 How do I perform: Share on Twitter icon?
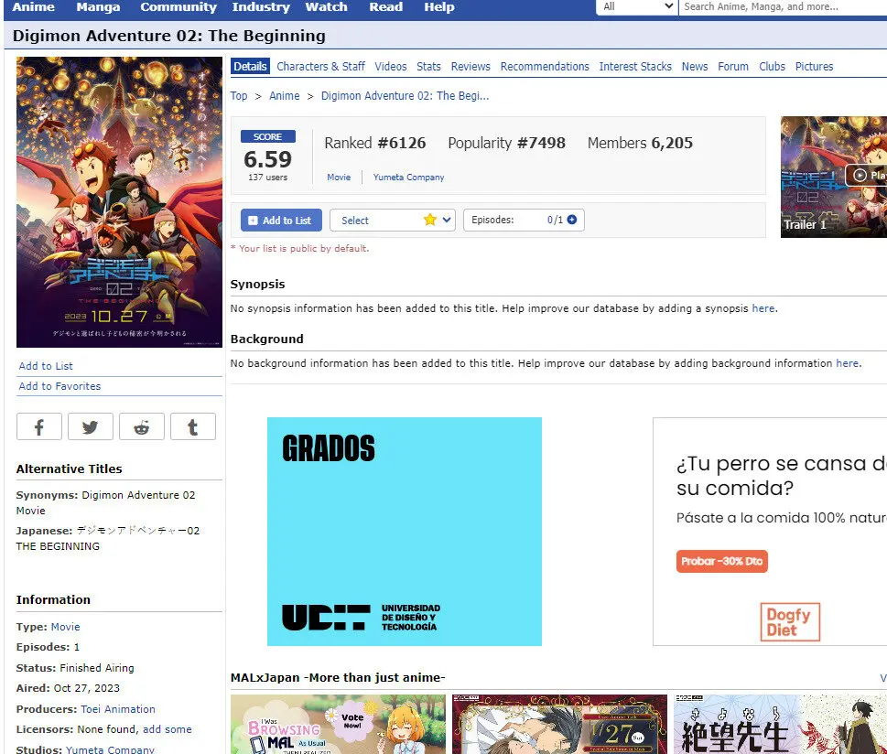pyautogui.click(x=90, y=426)
